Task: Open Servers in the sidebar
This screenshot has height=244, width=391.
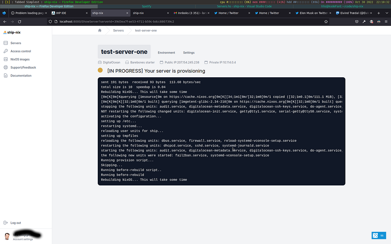Action: pos(16,43)
